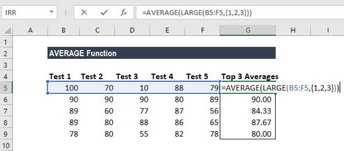
Task: Open Insert Function with the fx icon
Action: [x=123, y=12]
